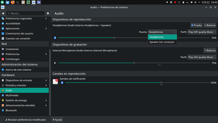Open the volume tray icon

196,2
